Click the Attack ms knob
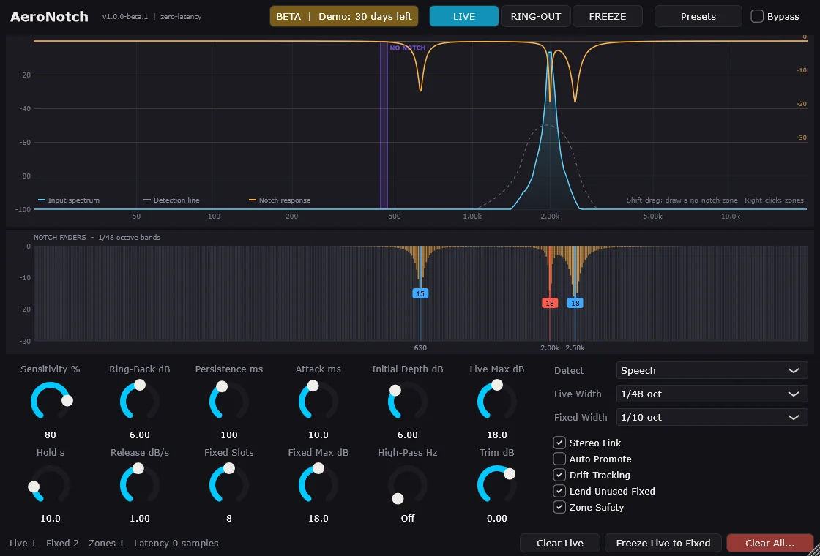820x556 pixels. coord(318,402)
